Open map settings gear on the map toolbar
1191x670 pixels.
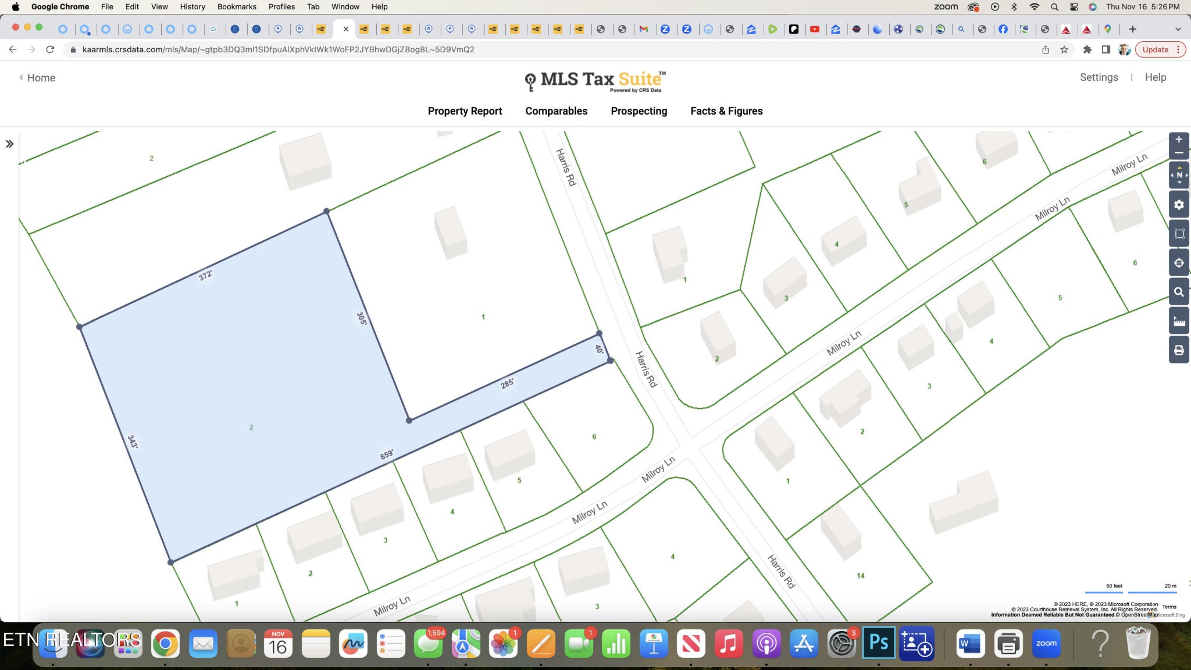(1179, 205)
